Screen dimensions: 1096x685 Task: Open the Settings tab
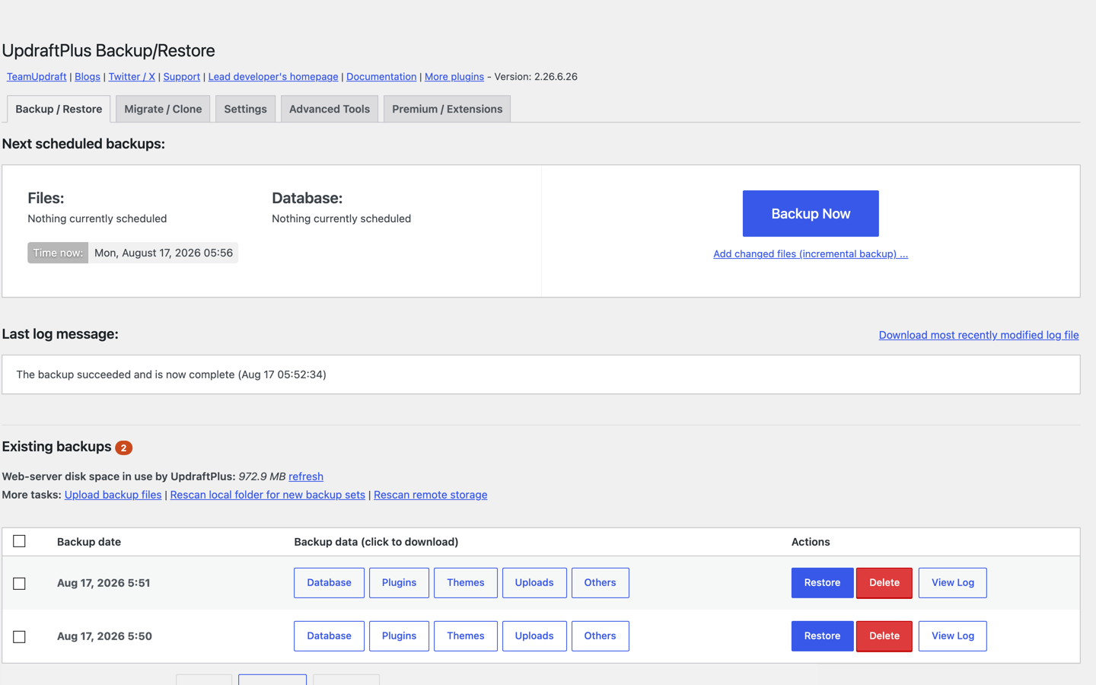[245, 109]
